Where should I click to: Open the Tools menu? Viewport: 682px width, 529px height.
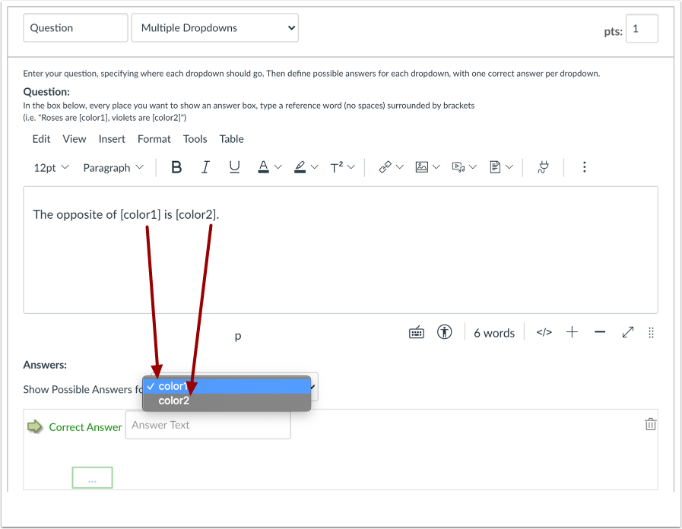click(x=195, y=139)
